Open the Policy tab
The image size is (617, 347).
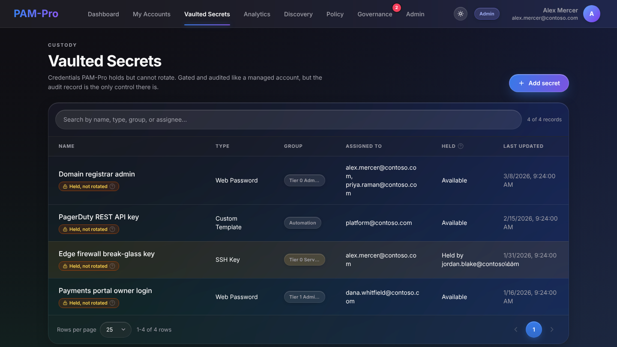coord(335,14)
